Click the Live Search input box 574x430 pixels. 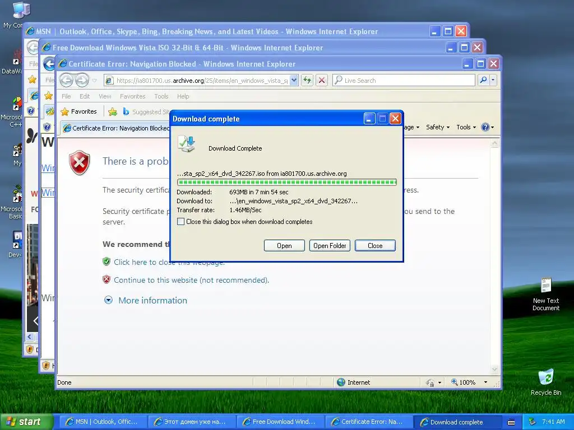[x=404, y=81]
